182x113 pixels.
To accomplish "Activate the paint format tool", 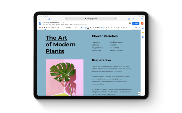I will pyautogui.click(x=49, y=28).
